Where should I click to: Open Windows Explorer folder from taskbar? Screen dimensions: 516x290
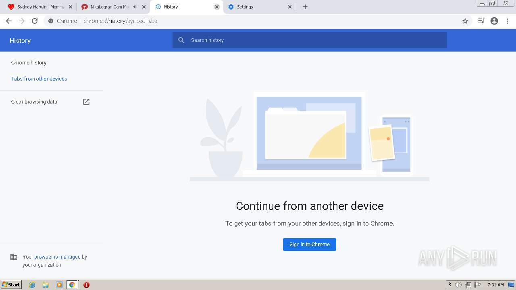tap(46, 285)
